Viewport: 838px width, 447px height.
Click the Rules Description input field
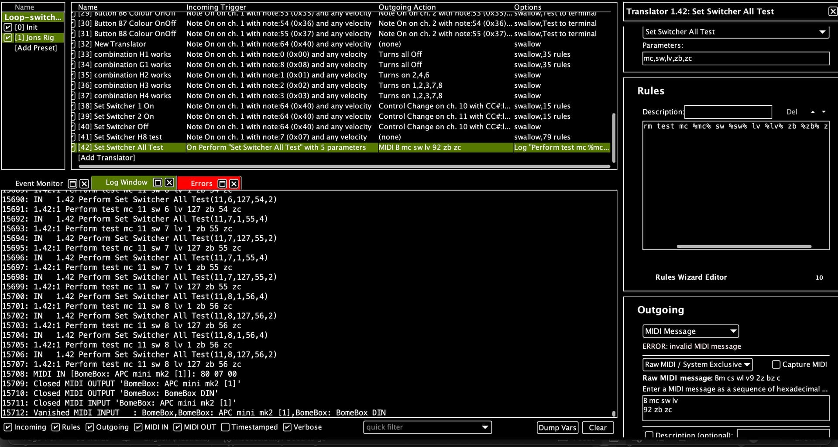point(728,112)
